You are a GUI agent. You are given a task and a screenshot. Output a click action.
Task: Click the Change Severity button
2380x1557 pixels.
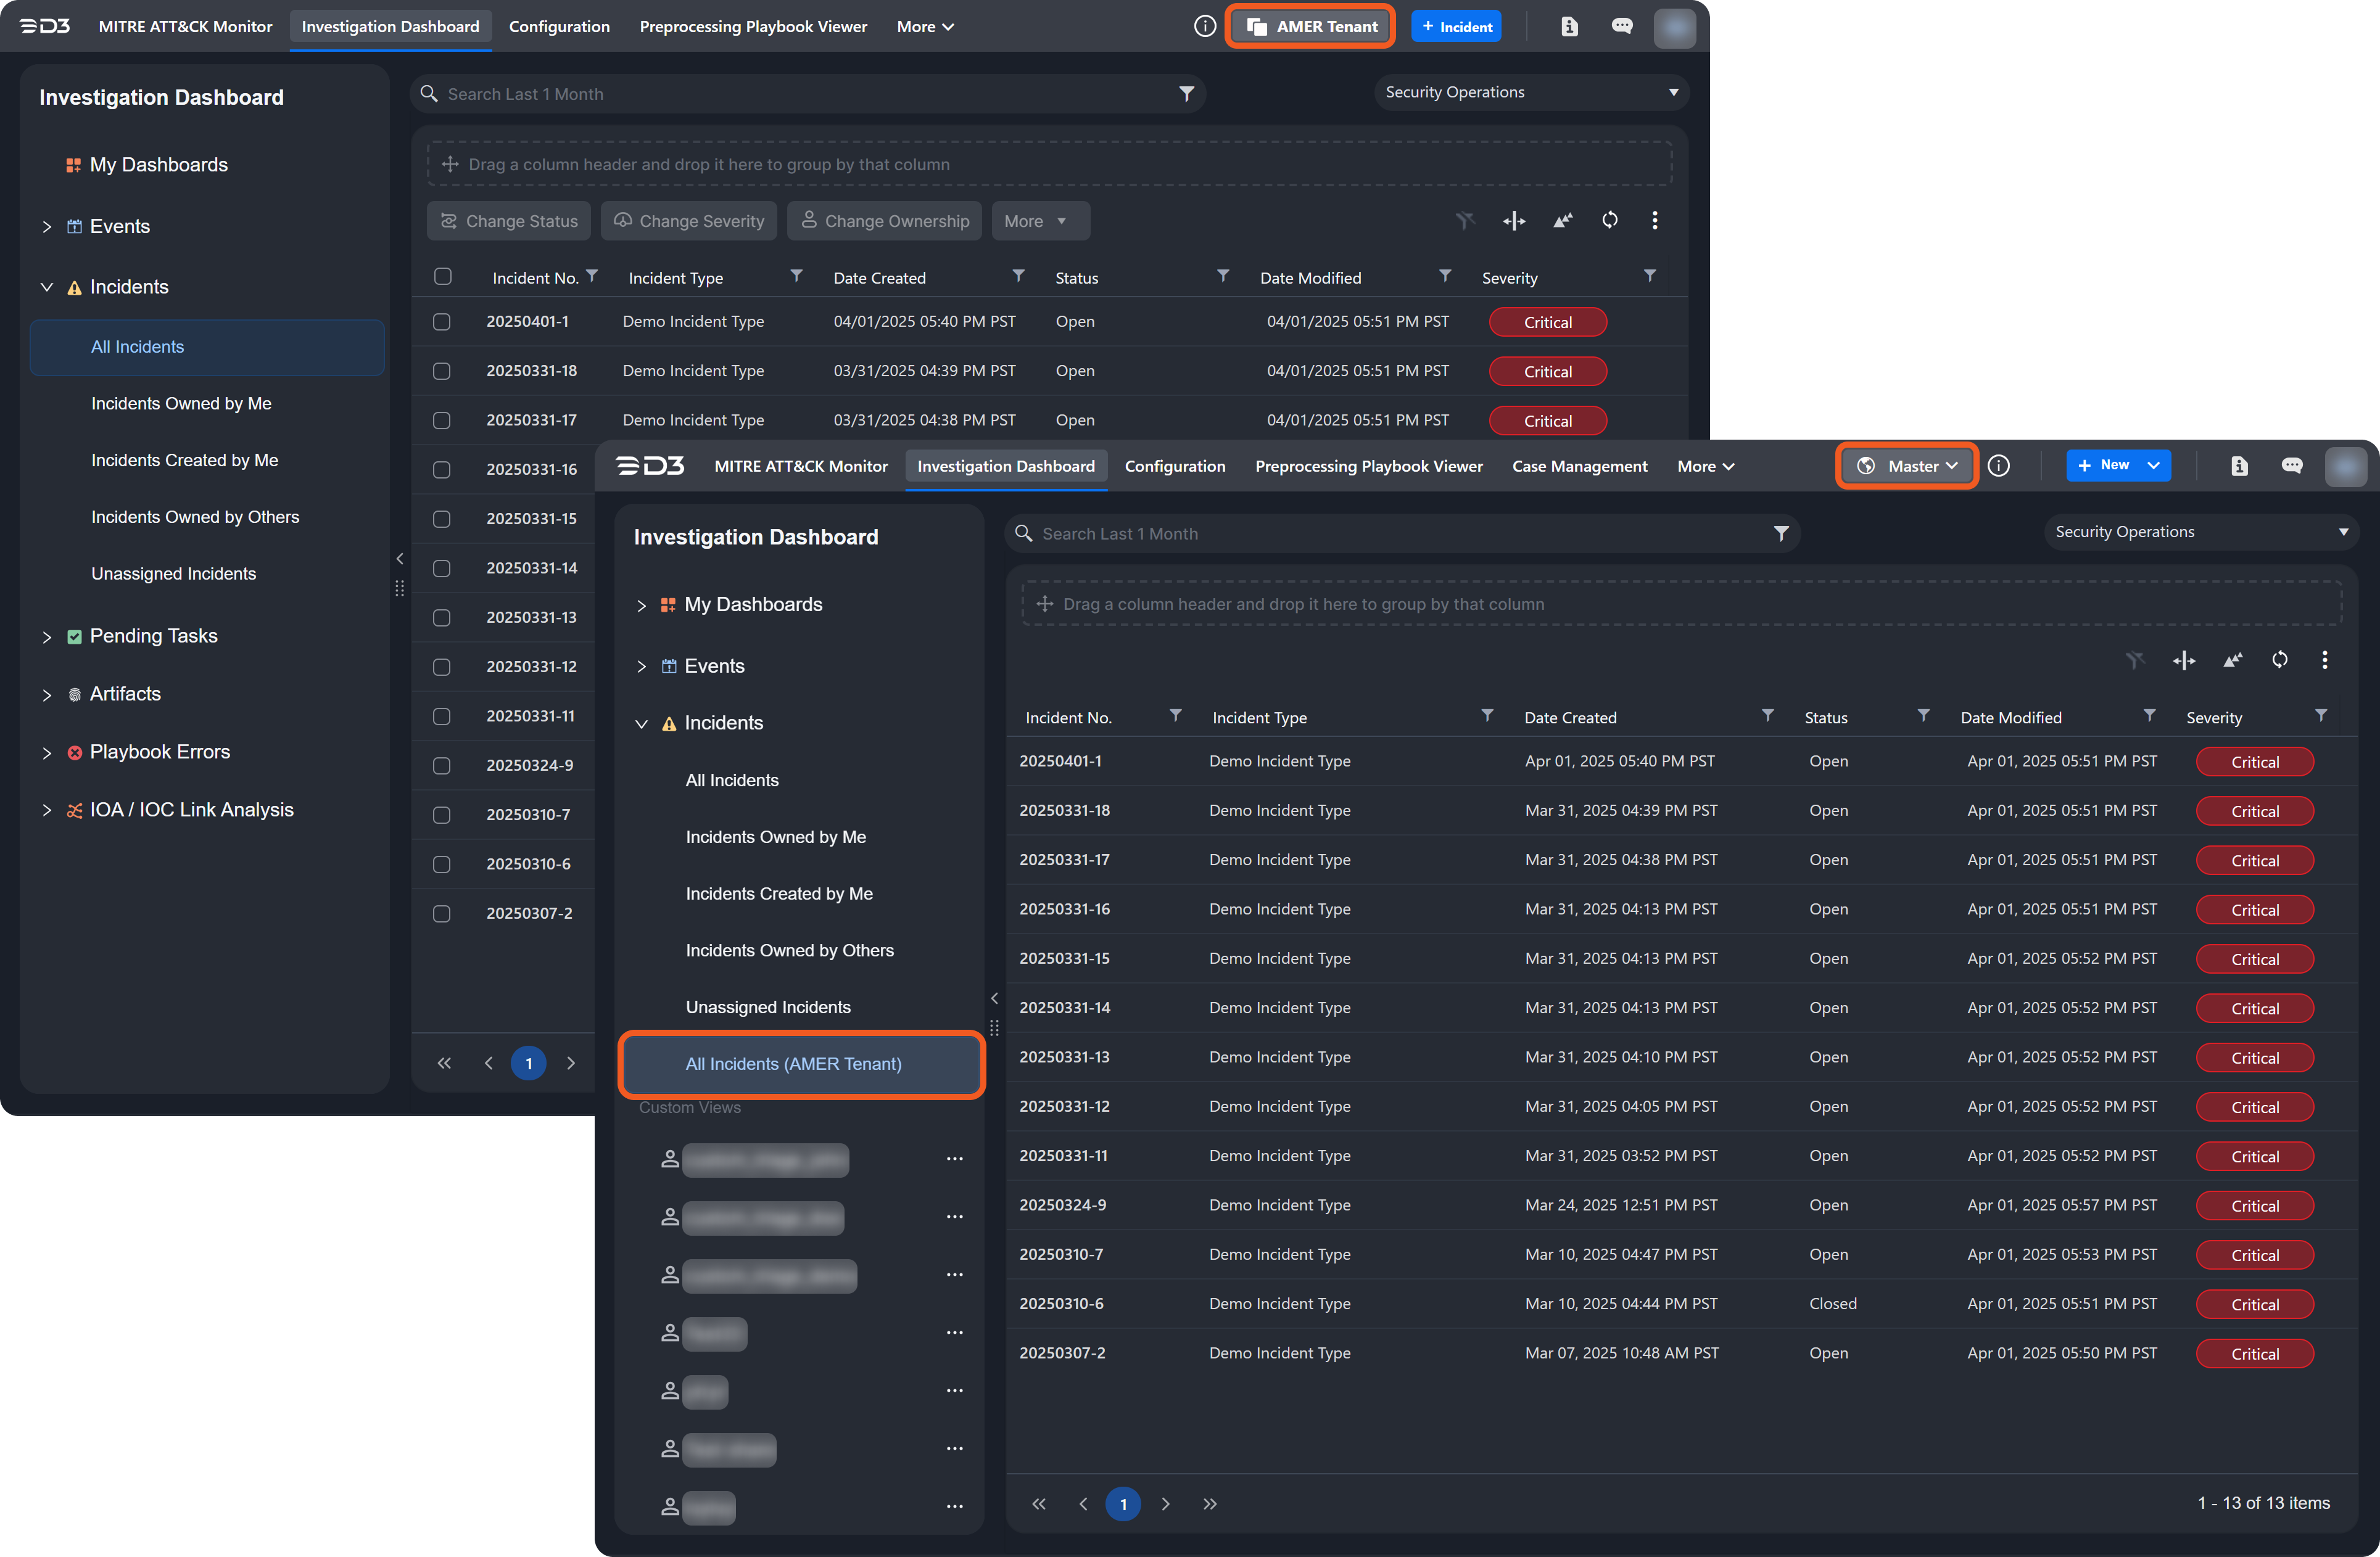689,221
